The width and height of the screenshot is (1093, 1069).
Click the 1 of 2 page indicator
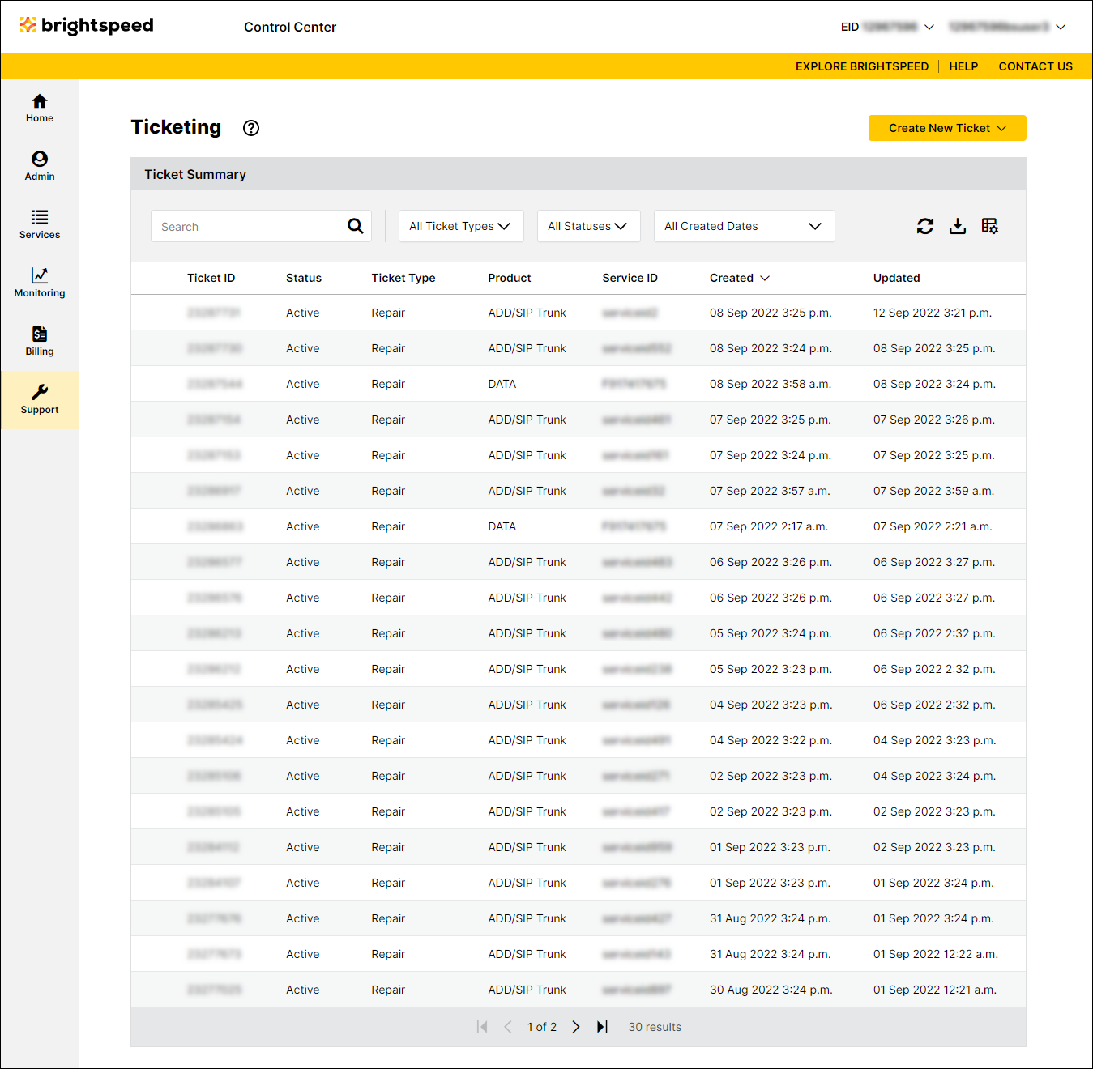point(542,1027)
